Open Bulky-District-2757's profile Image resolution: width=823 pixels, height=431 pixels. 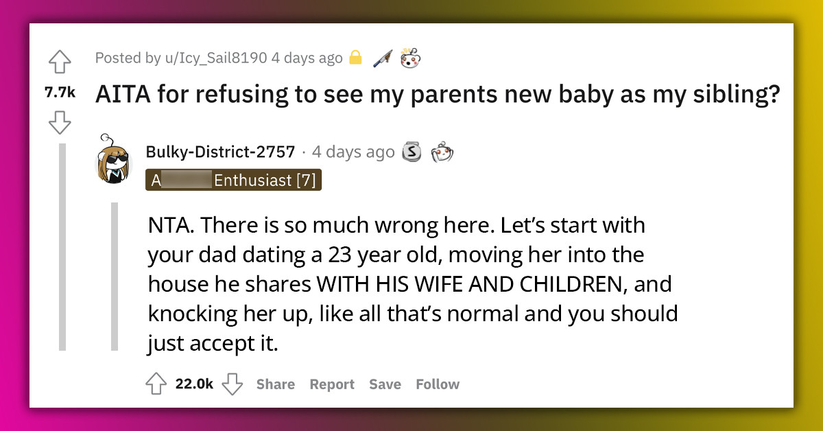[x=219, y=152]
